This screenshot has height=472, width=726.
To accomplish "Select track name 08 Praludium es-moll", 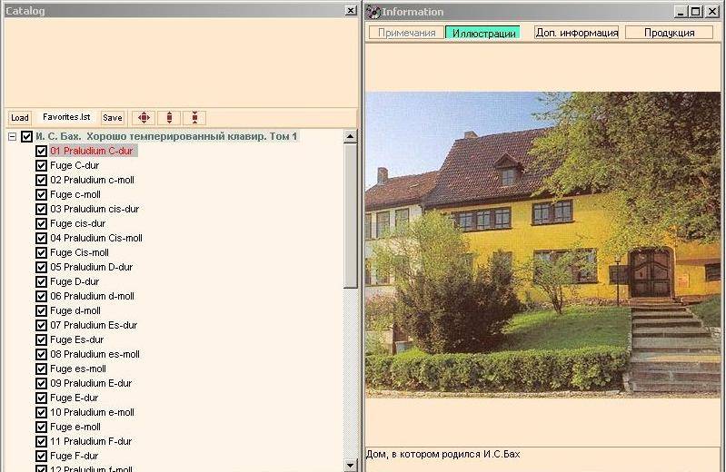I will pos(94,354).
